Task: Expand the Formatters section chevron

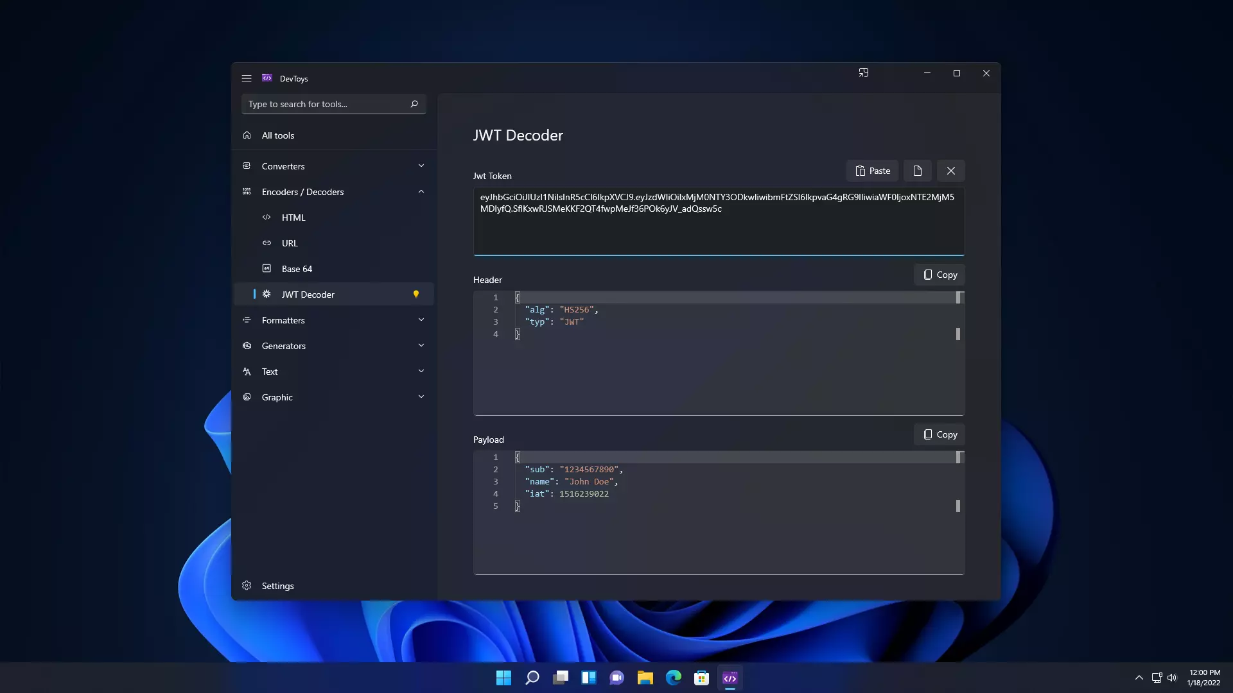Action: click(x=421, y=320)
